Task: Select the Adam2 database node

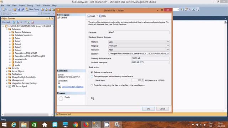Action: (x=18, y=44)
